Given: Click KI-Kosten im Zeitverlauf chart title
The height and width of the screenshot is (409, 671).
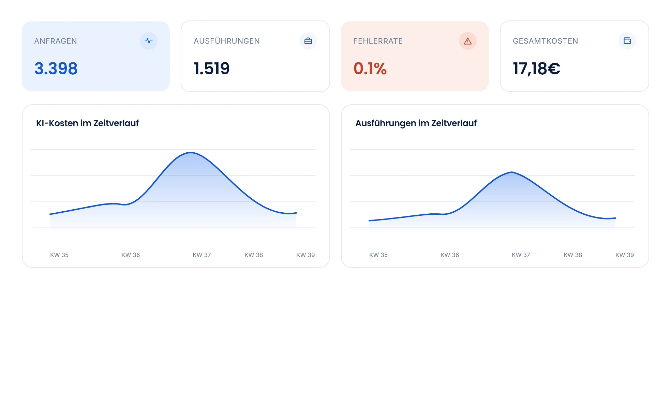Looking at the screenshot, I should point(87,123).
